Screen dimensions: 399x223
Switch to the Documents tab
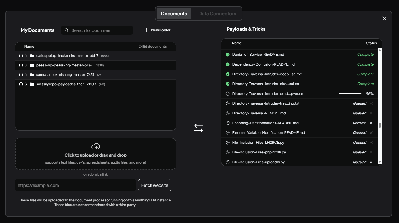point(174,14)
